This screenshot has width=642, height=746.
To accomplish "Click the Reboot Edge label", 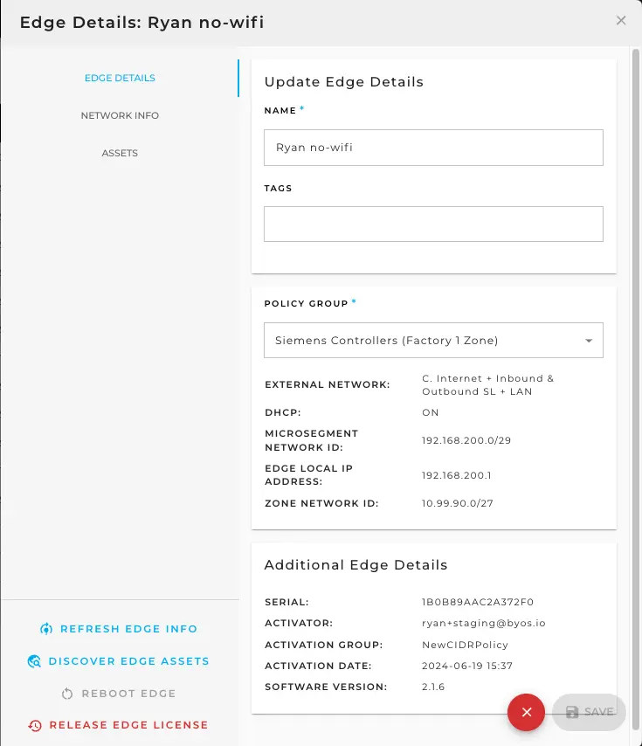I will pyautogui.click(x=128, y=694).
